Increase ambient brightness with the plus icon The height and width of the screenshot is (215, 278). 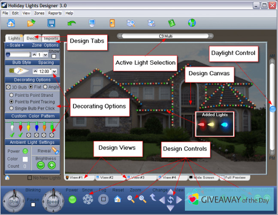[52, 165]
